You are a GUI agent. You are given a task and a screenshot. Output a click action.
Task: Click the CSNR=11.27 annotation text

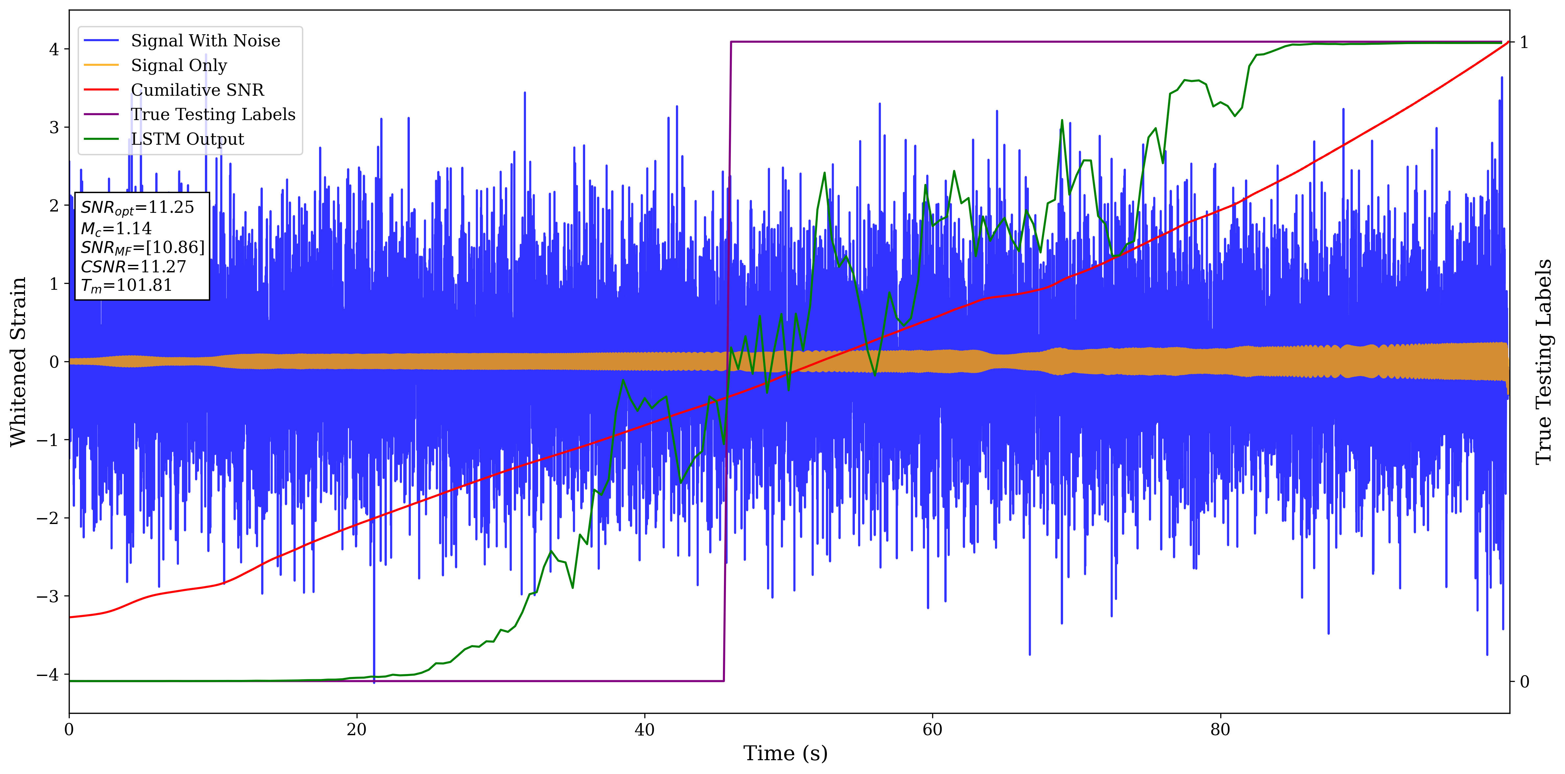click(133, 267)
